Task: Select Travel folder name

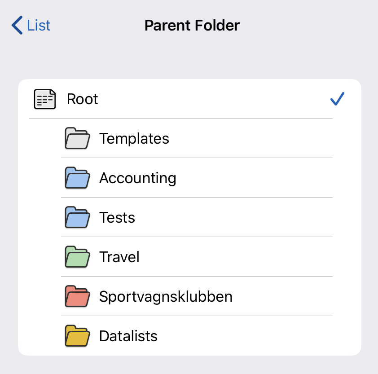Action: click(x=119, y=257)
